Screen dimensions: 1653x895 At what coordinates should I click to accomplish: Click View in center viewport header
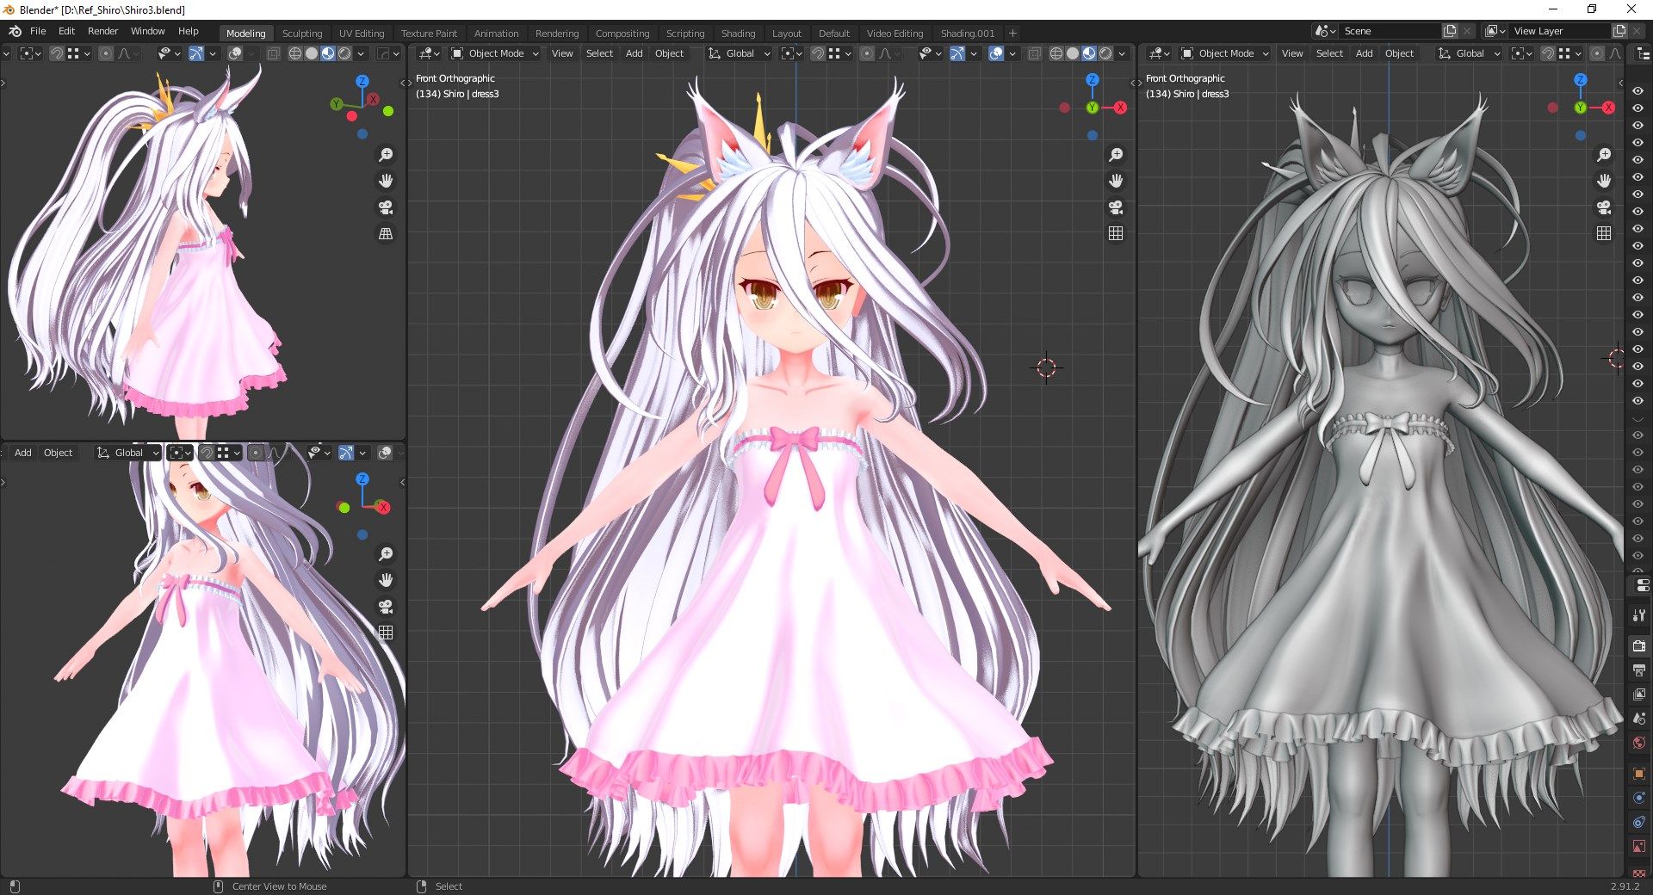[562, 53]
